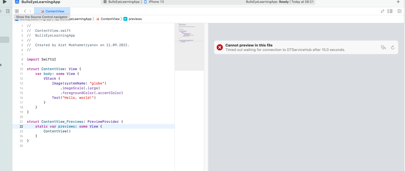Add an editor on the right
This screenshot has width=405, height=171.
point(399,11)
